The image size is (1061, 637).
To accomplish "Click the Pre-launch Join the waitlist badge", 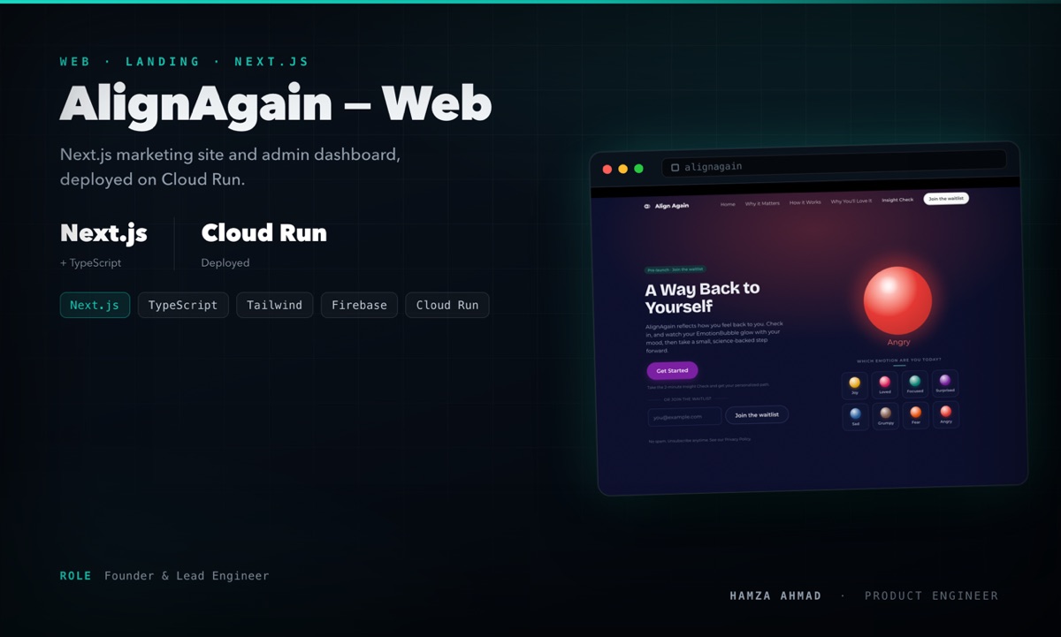I will (x=676, y=269).
